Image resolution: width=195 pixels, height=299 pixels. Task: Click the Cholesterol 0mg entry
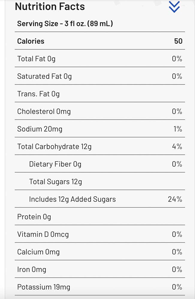point(44,112)
